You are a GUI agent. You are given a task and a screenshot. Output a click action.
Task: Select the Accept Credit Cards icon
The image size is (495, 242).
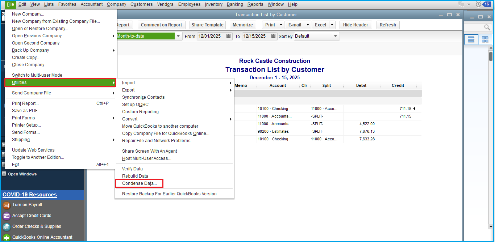click(x=7, y=216)
